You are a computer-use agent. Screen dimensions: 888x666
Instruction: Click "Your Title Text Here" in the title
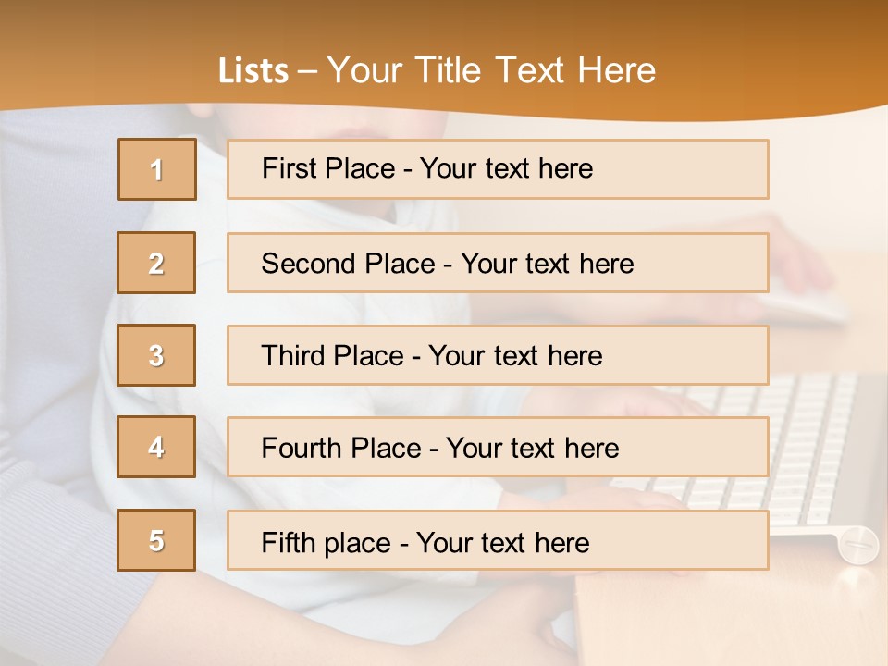(491, 71)
